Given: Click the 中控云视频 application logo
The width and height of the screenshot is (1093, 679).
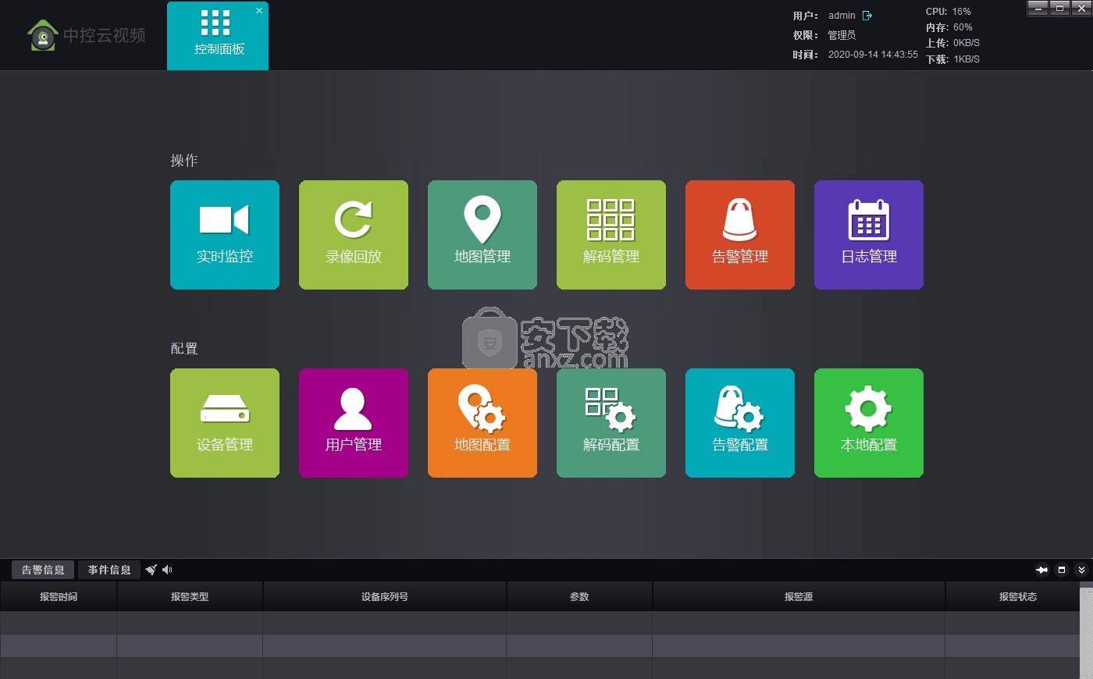Looking at the screenshot, I should tap(86, 35).
